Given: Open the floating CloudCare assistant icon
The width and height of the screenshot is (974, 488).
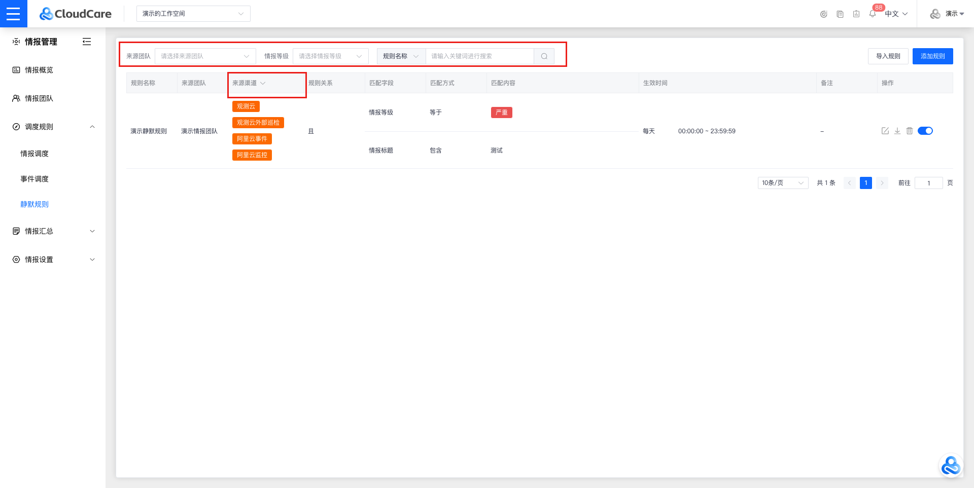Looking at the screenshot, I should (950, 466).
